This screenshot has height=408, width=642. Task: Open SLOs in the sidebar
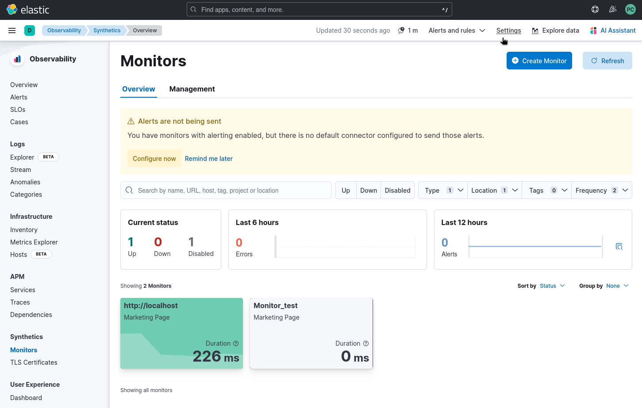pos(18,110)
